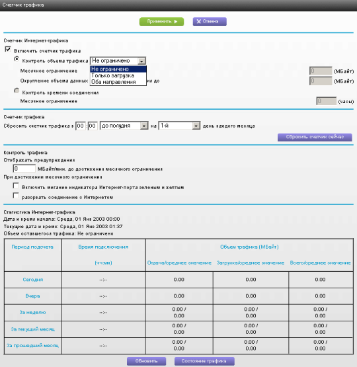Click the МБайт/мин warning threshold field
Viewport: 357px width, 367px height.
tap(24, 169)
